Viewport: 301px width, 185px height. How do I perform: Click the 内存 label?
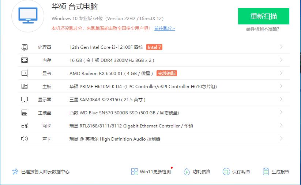(x=47, y=60)
